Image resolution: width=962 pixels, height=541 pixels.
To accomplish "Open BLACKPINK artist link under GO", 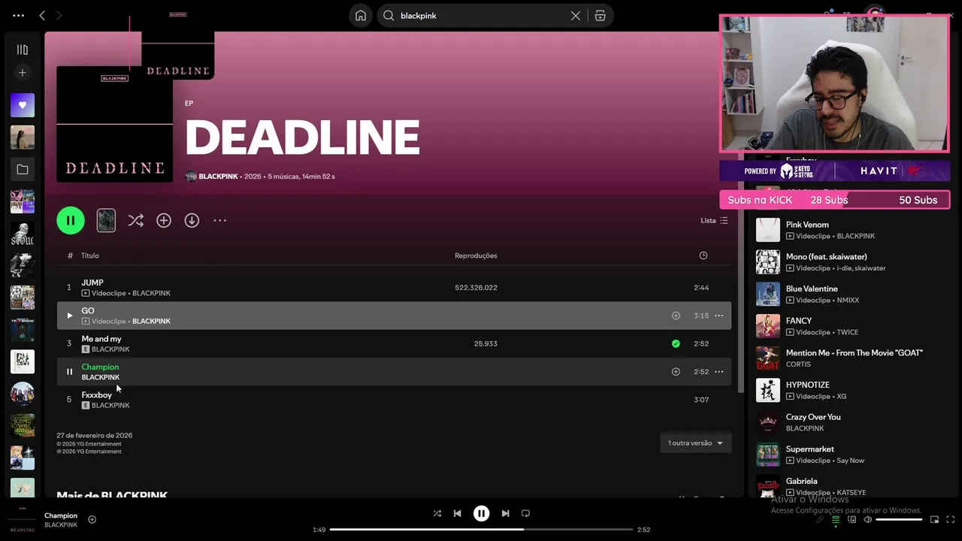I will coord(151,321).
